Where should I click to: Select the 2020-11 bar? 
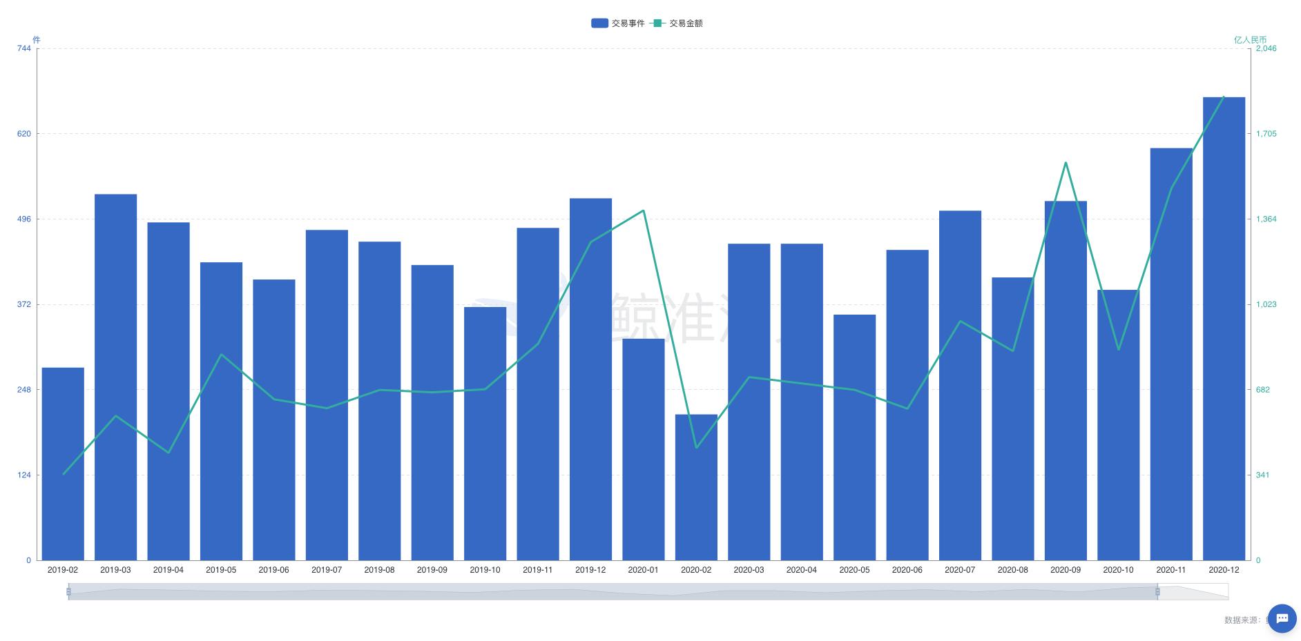click(1171, 354)
